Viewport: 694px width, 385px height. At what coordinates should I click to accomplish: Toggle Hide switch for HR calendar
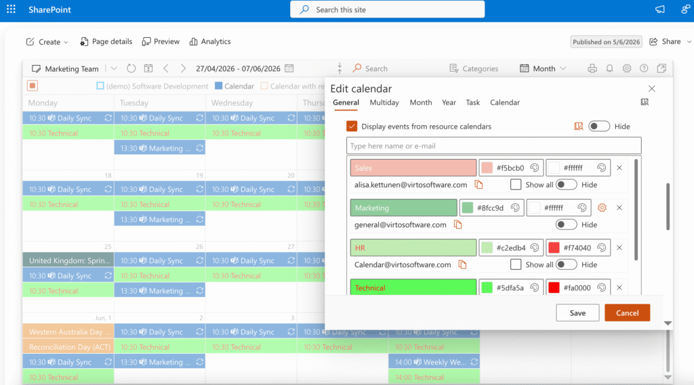coord(566,265)
